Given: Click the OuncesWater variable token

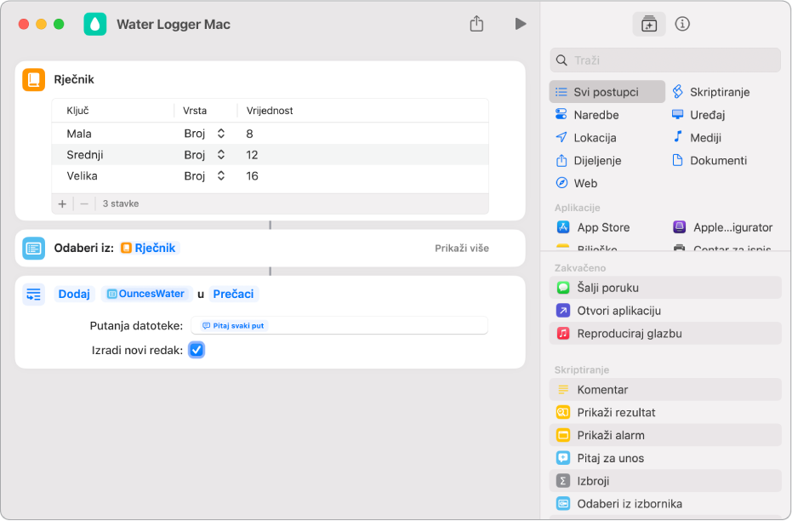Looking at the screenshot, I should [x=146, y=294].
